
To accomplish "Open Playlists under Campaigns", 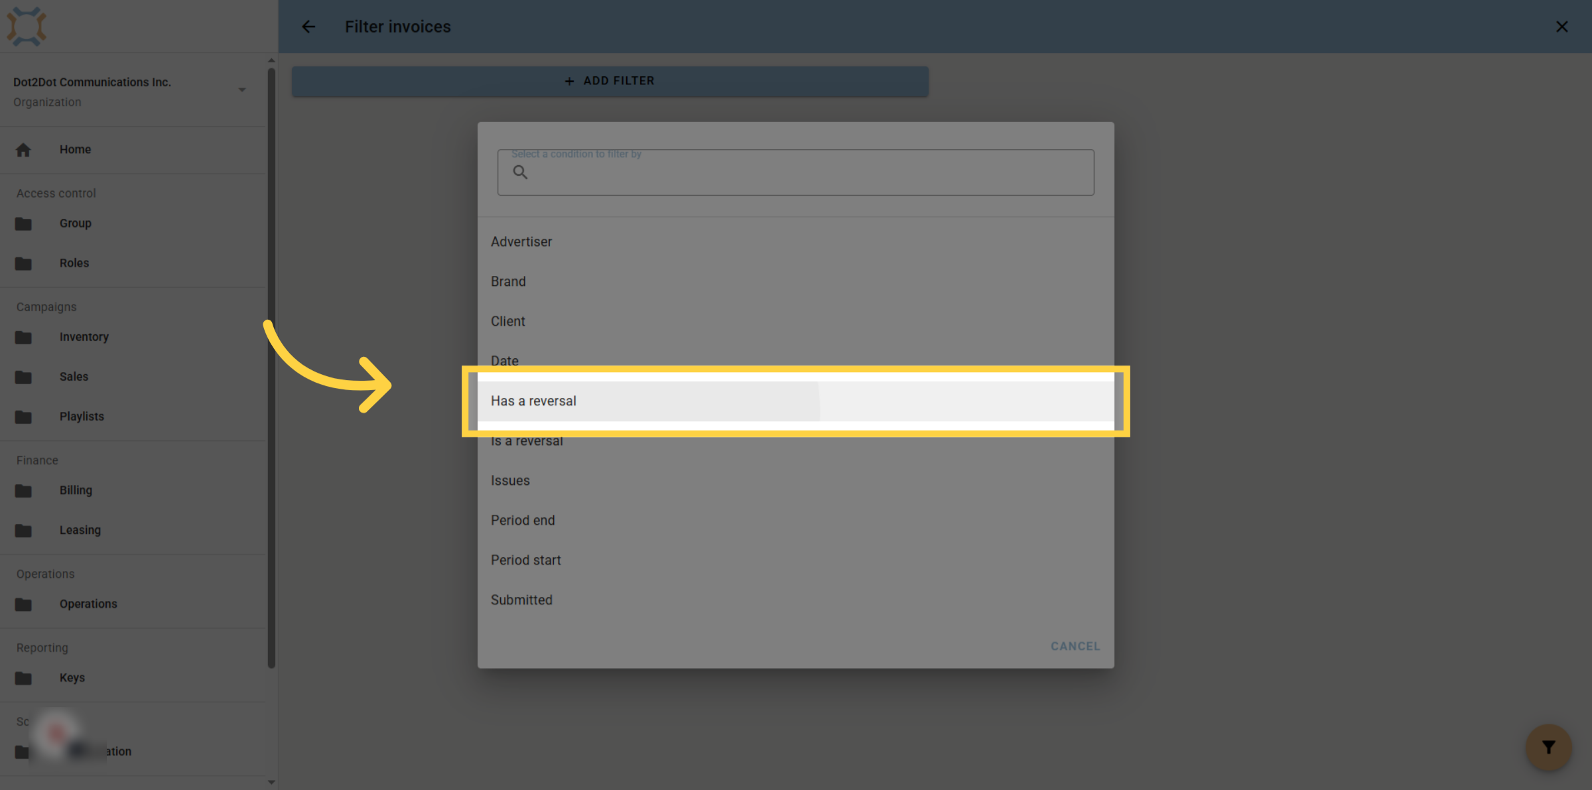I will tap(133, 417).
